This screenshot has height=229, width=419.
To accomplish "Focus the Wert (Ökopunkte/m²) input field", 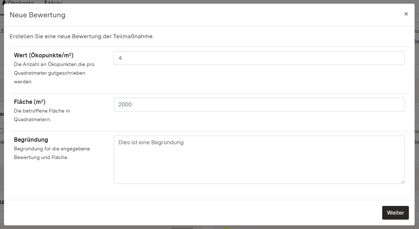I will tap(259, 58).
